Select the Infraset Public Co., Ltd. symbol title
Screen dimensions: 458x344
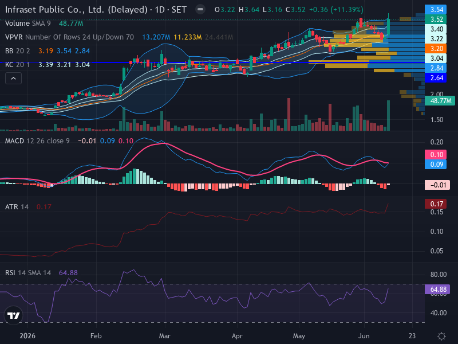point(96,10)
